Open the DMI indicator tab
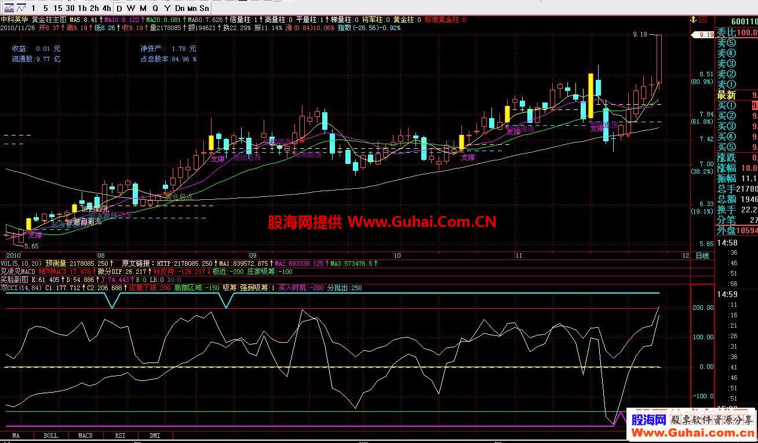 [x=155, y=435]
